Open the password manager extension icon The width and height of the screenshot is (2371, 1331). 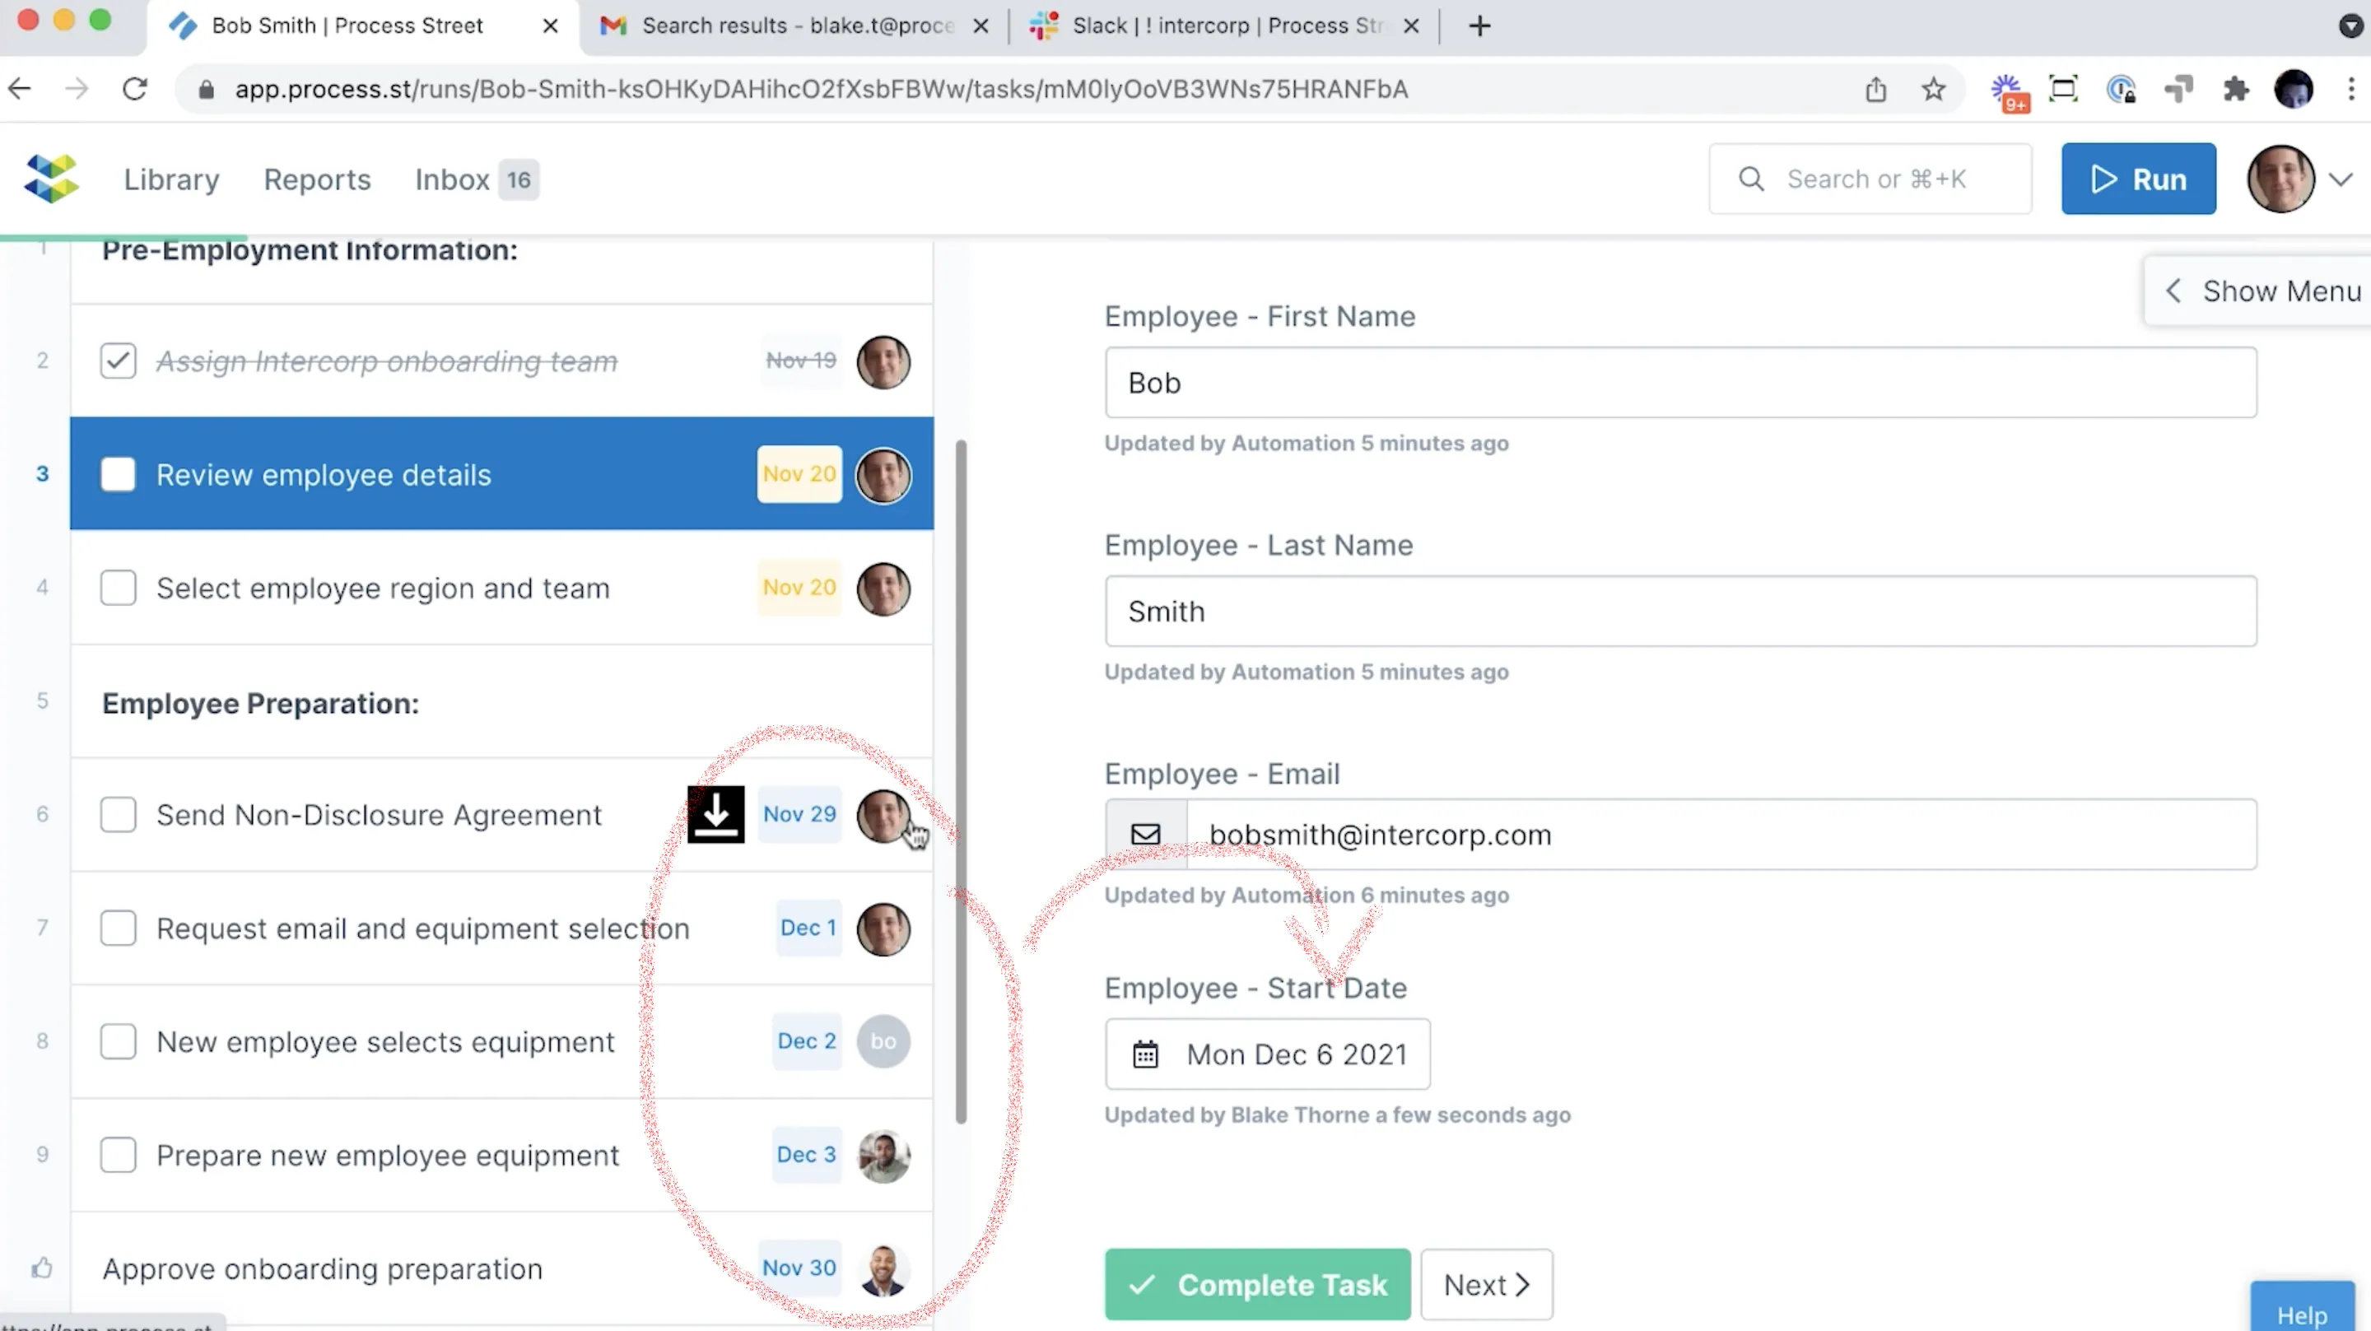[x=2121, y=89]
